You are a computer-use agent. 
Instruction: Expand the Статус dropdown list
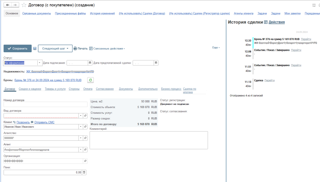click(39, 63)
